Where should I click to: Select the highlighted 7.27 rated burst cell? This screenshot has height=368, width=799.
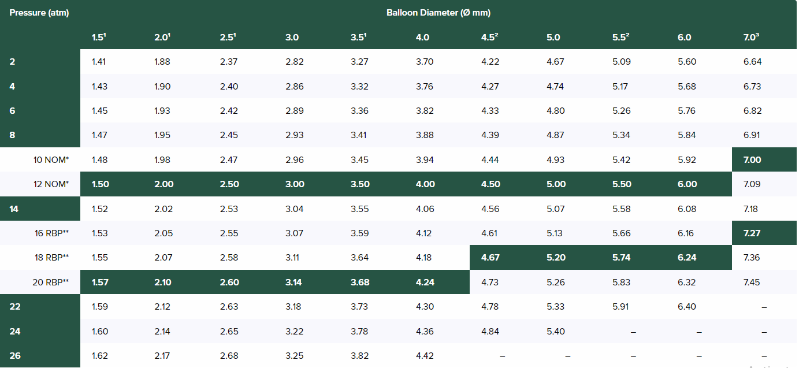pyautogui.click(x=752, y=233)
